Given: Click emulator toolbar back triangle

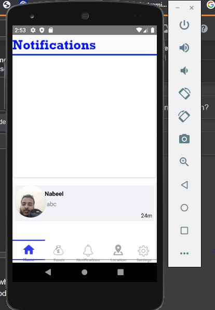Looking at the screenshot, I should 184,185.
